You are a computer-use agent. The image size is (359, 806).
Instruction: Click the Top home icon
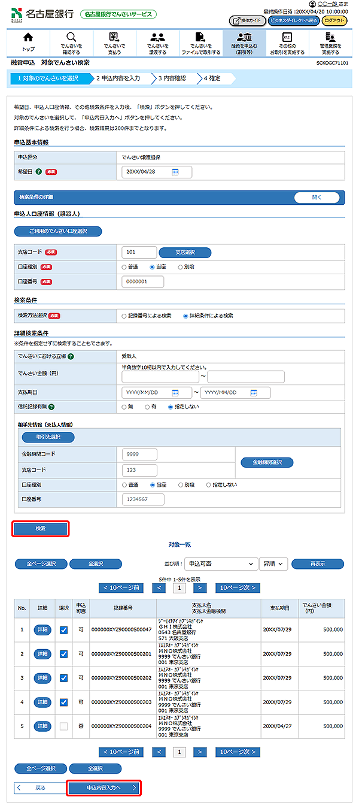[28, 38]
